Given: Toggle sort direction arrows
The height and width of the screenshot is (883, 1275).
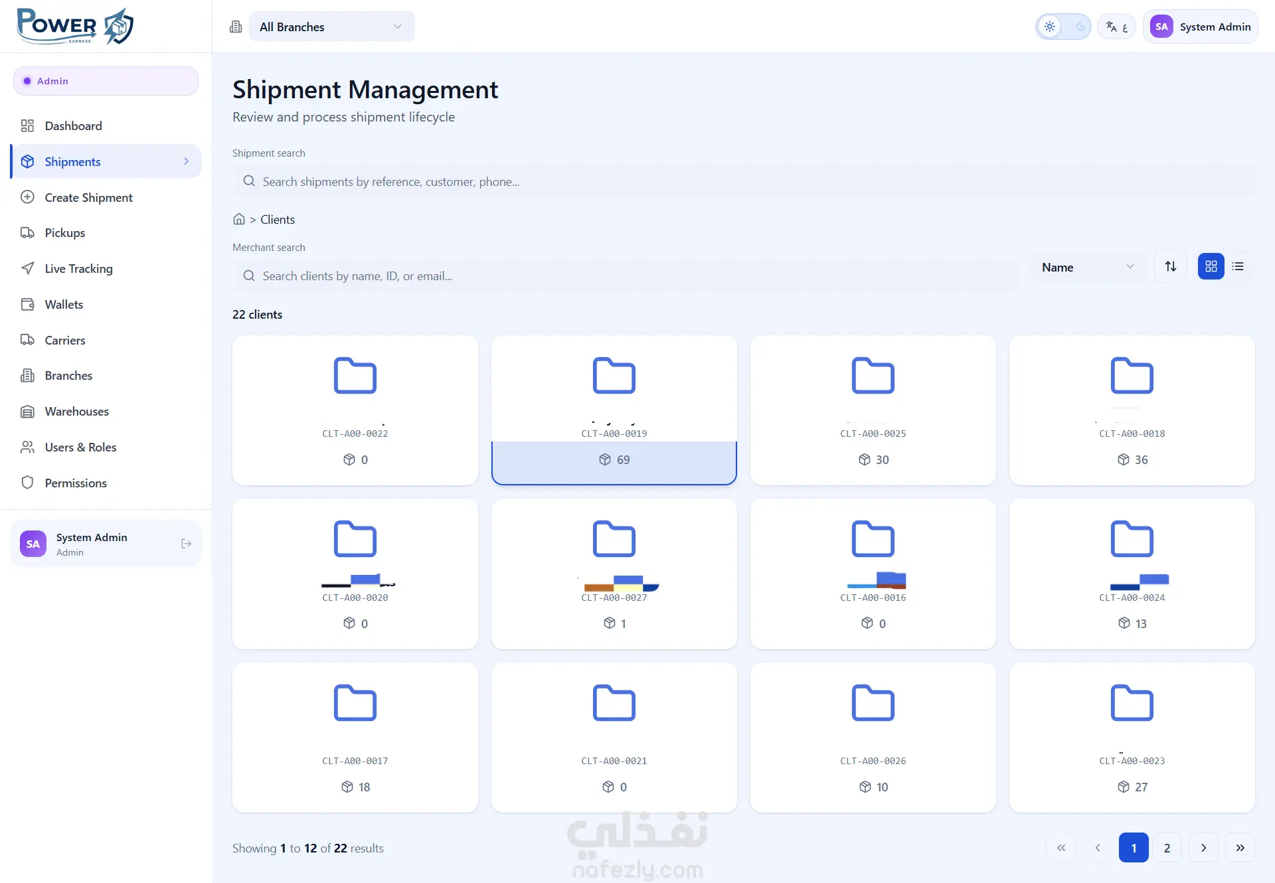Looking at the screenshot, I should pyautogui.click(x=1171, y=266).
